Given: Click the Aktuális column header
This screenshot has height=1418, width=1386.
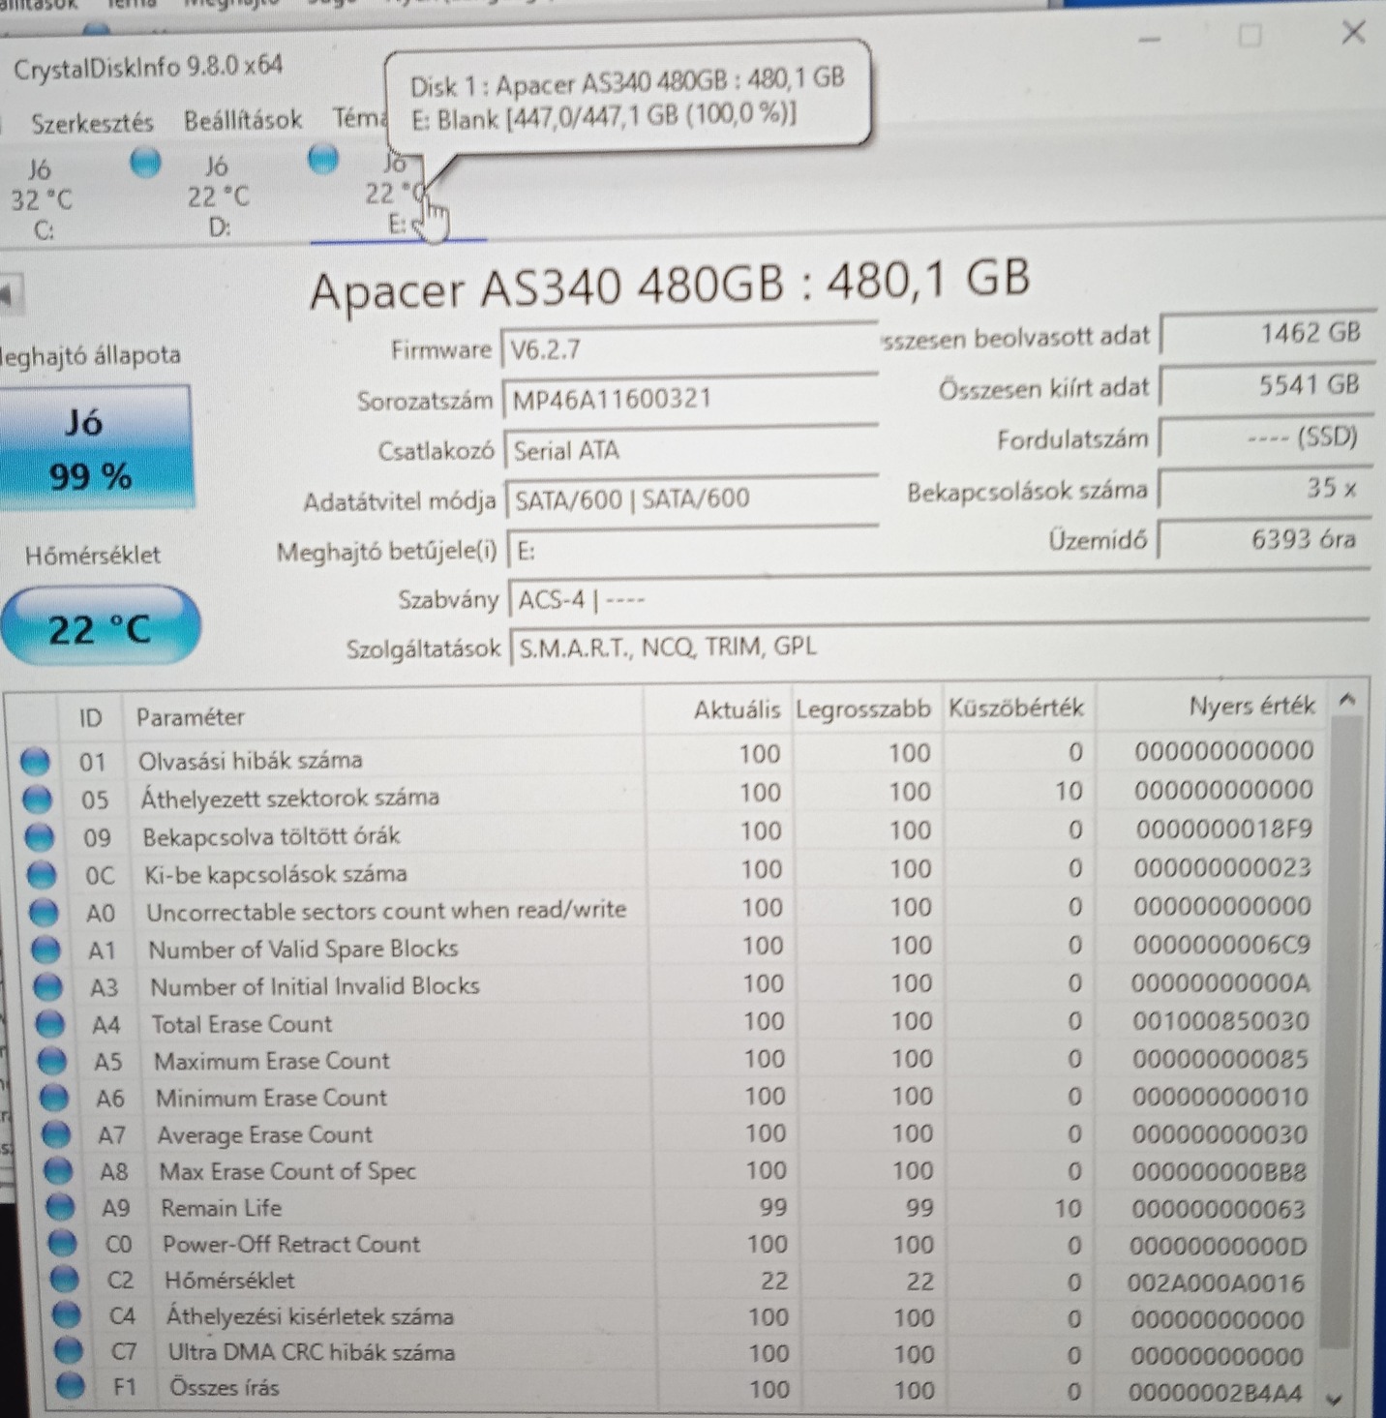Looking at the screenshot, I should (717, 710).
